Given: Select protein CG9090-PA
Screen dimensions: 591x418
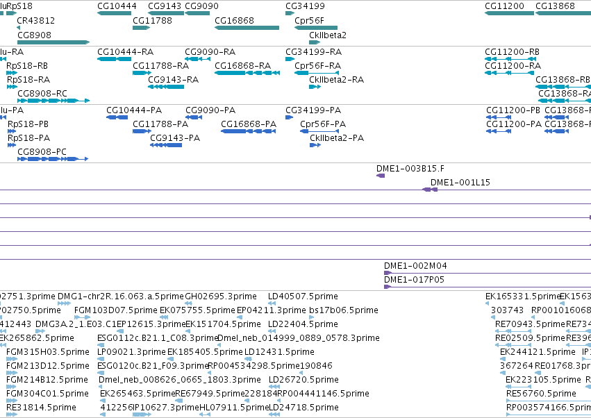Looking at the screenshot, I should coord(194,117).
